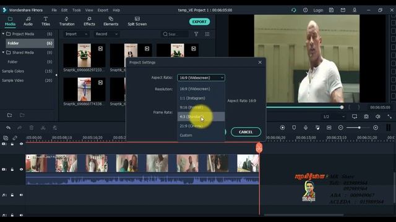Image resolution: width=396 pixels, height=222 pixels.
Task: Switch to the Titles tab
Action: (x=45, y=22)
